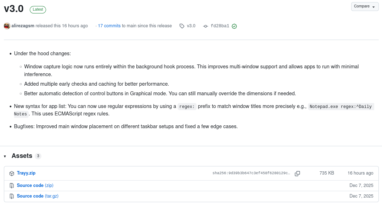Download Source code (tar.gz)
Image resolution: width=382 pixels, height=205 pixels.
pos(38,196)
